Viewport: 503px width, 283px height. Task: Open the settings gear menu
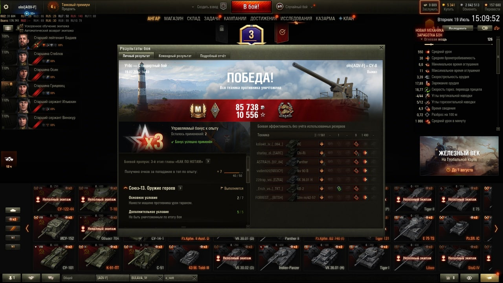pos(6,7)
